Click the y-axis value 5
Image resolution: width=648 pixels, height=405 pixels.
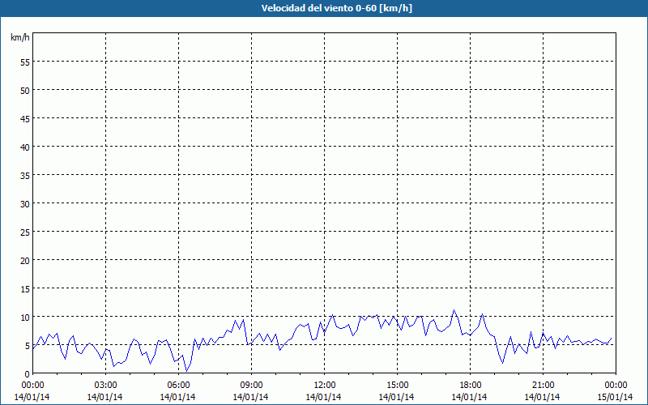[x=28, y=346]
